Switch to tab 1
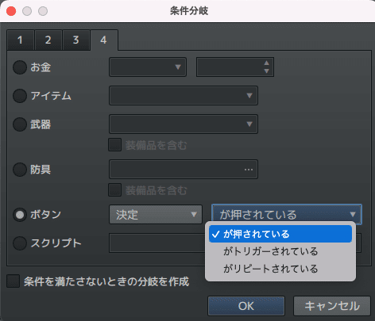Screen dimensions: 375x321 (x=21, y=40)
